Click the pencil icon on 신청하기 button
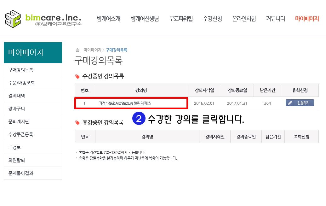This screenshot has width=326, height=206. tap(290, 103)
